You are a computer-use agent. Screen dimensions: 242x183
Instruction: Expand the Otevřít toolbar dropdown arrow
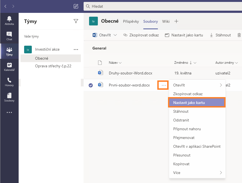(x=115, y=35)
